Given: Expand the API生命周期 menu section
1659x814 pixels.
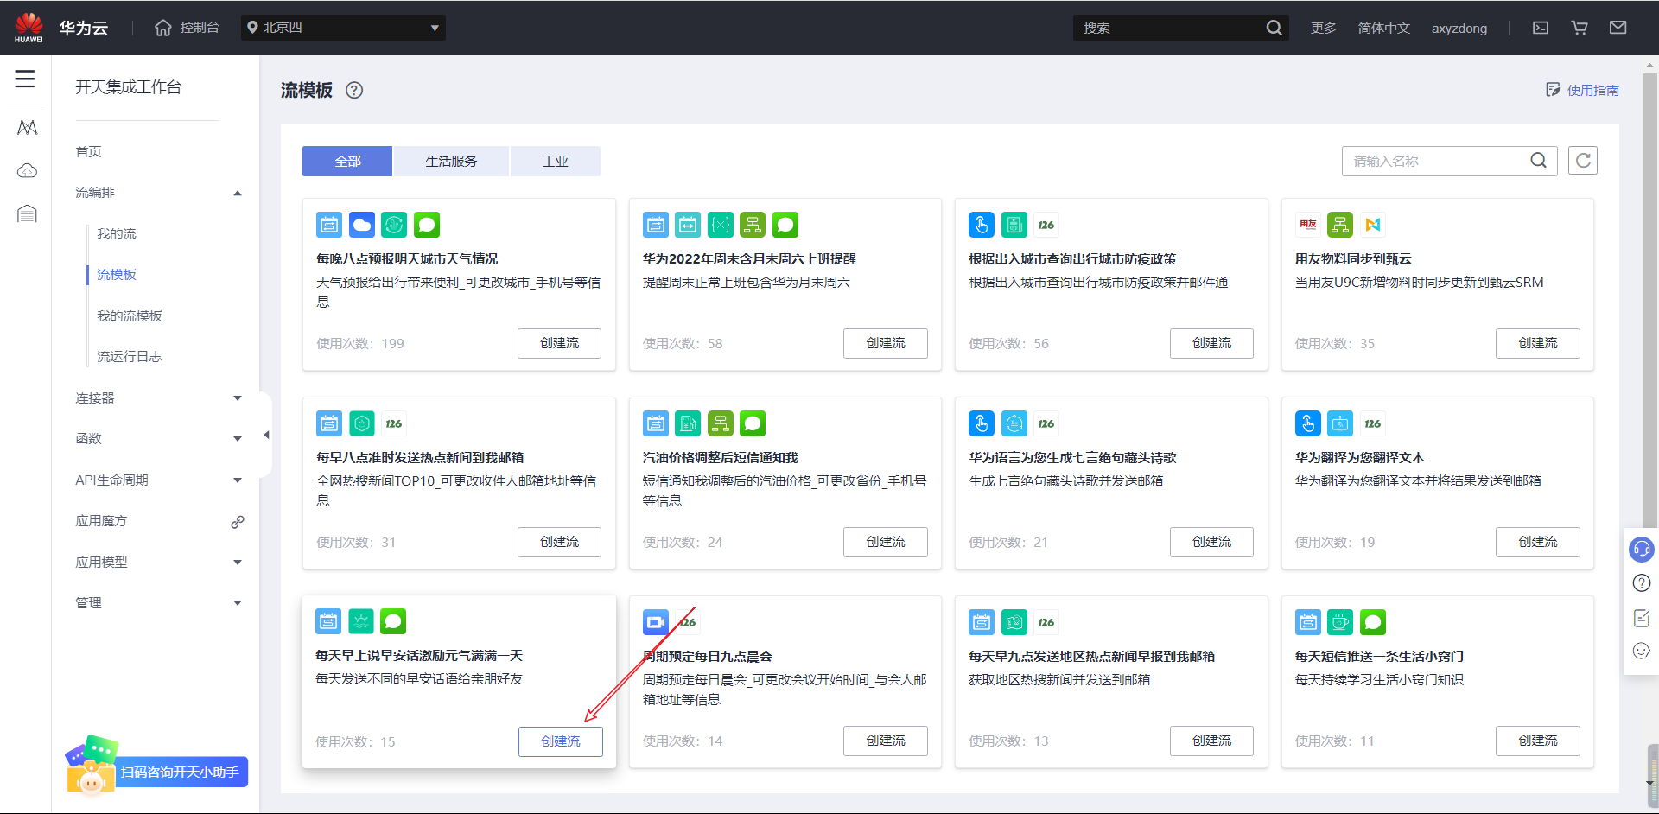Looking at the screenshot, I should point(238,480).
